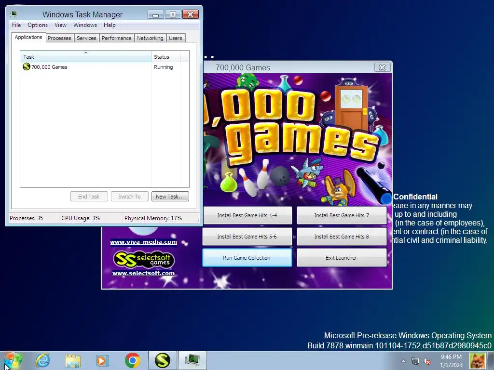Open the Windows menu in Task Manager

85,25
